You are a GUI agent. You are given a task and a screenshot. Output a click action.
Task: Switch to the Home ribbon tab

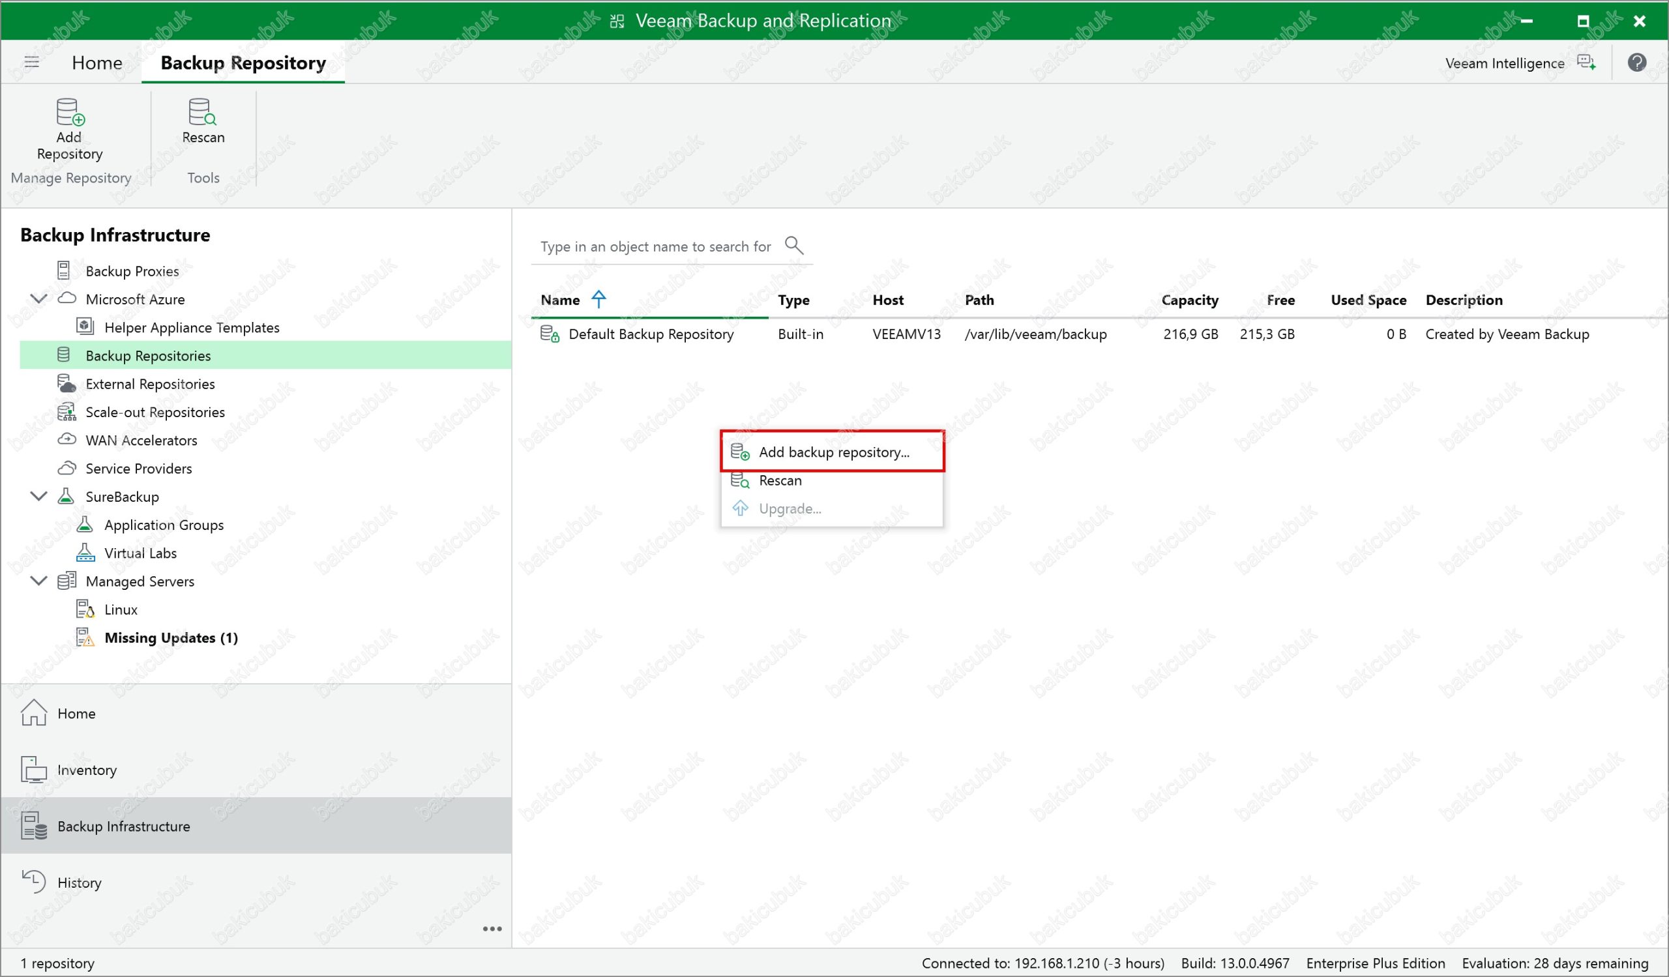tap(97, 62)
